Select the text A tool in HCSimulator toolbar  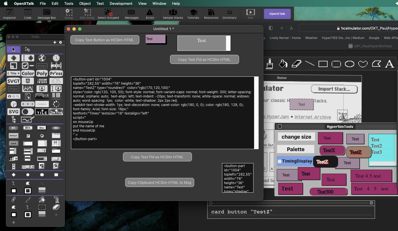[389, 64]
